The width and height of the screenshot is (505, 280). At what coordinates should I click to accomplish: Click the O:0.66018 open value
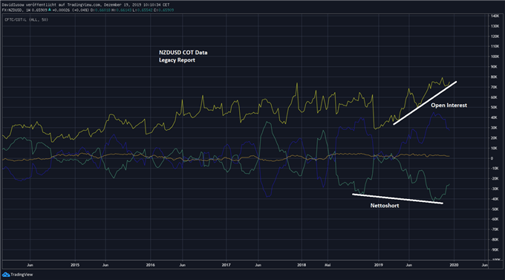pos(100,10)
